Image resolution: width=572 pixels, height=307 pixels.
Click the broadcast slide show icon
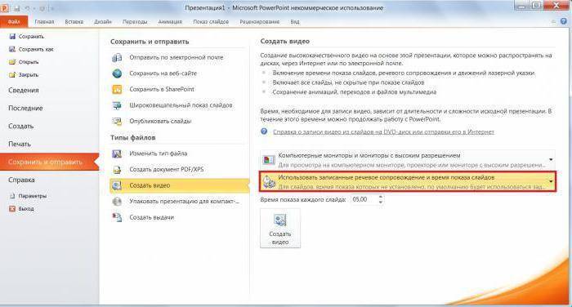tap(117, 105)
